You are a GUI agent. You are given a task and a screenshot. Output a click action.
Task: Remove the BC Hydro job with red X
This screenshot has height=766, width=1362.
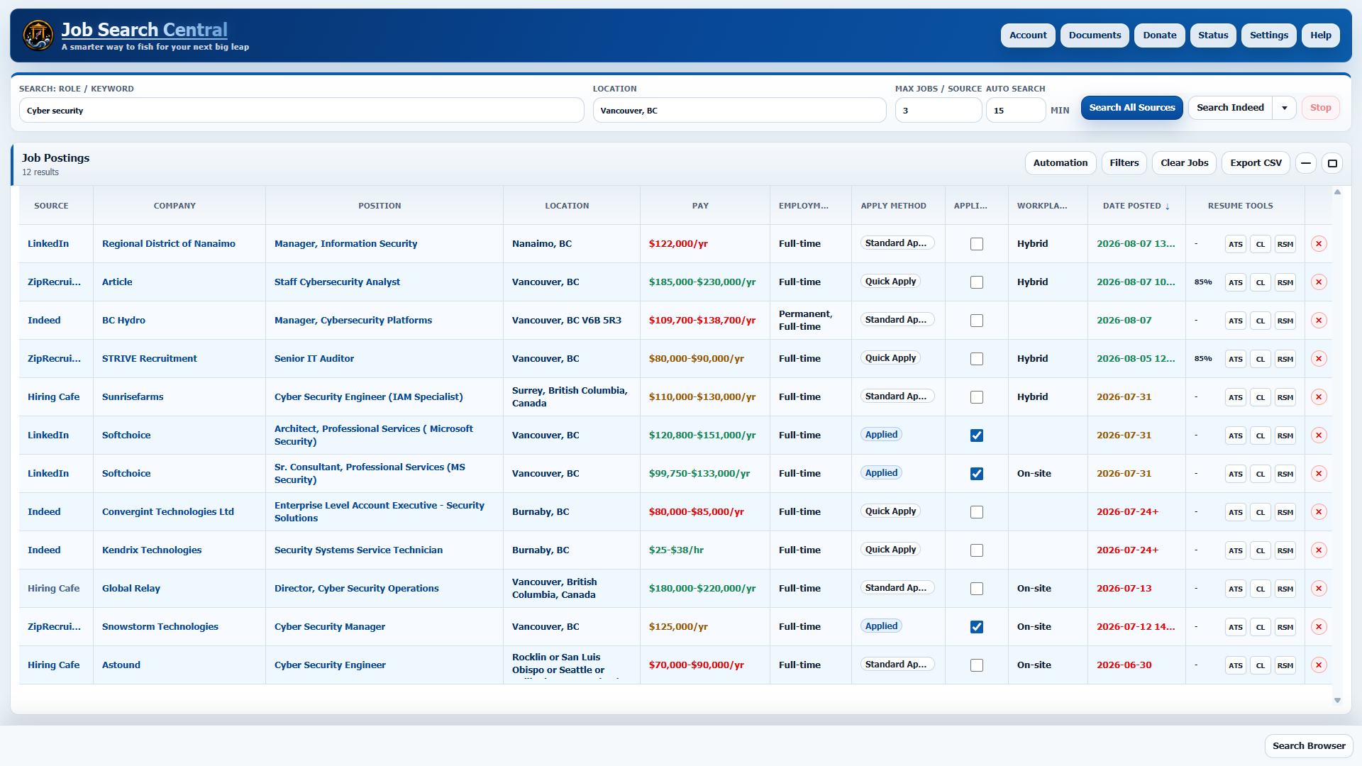click(1319, 321)
